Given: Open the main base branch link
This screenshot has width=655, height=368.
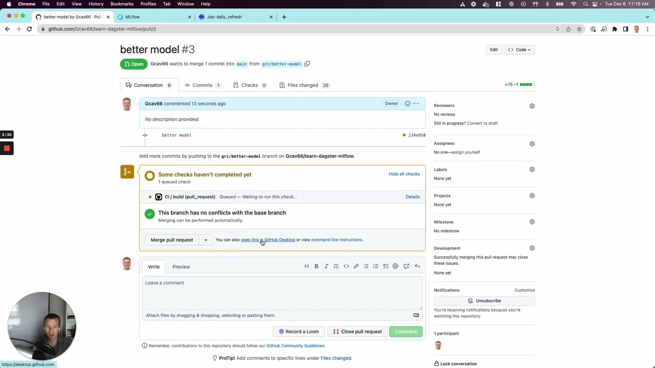Looking at the screenshot, I should pyautogui.click(x=242, y=64).
